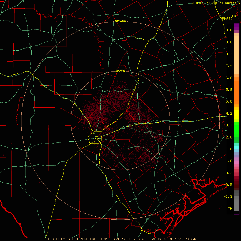
Task: Click the 1.0 value on the color scale
Action: (x=229, y=161)
